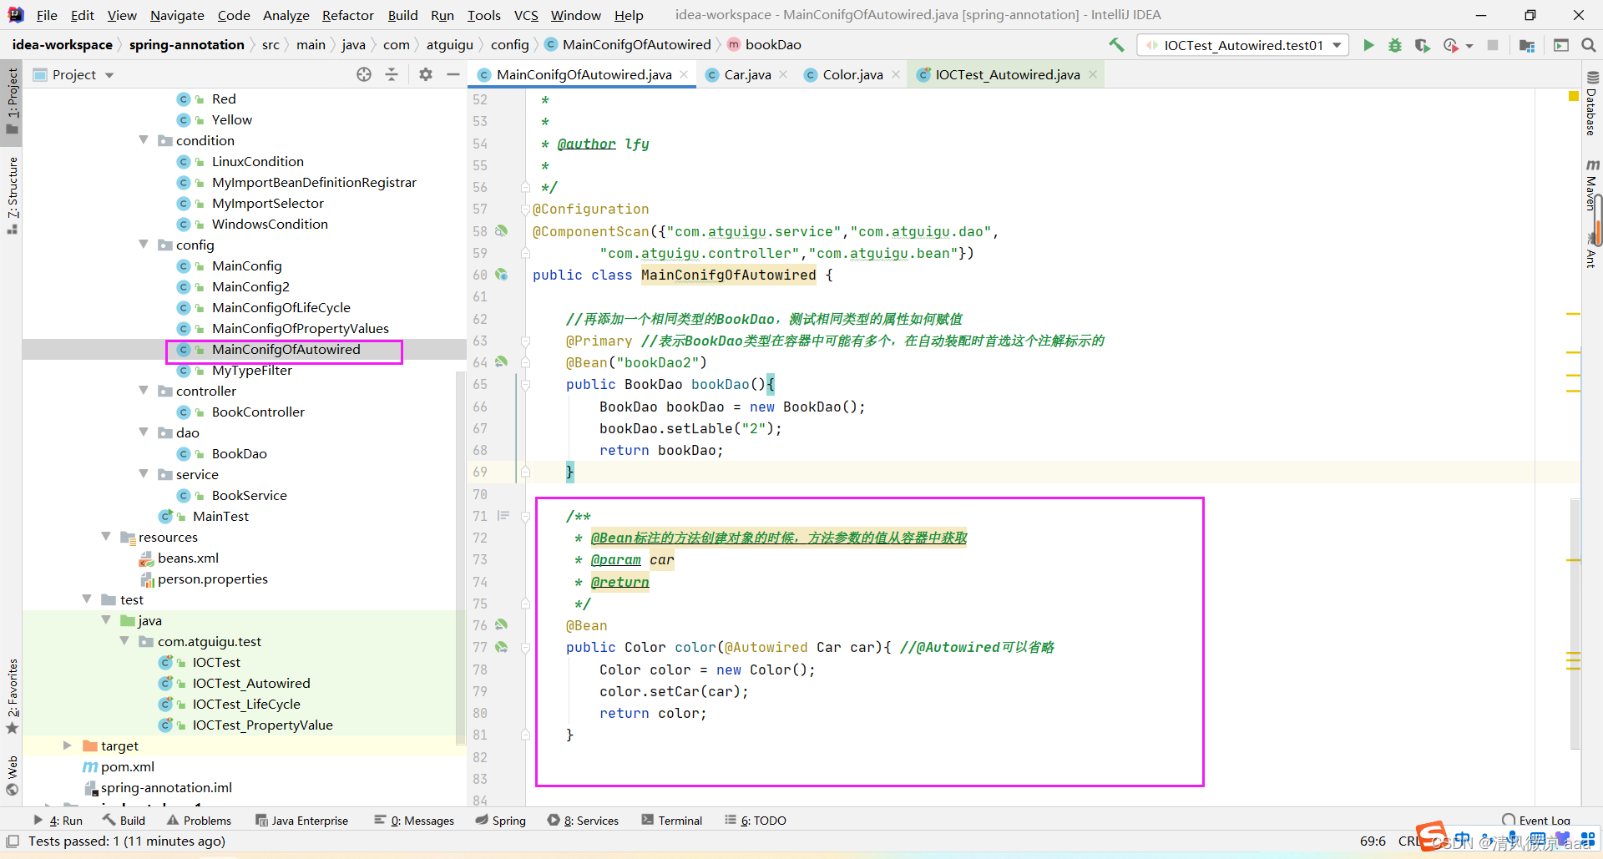The width and height of the screenshot is (1603, 859).
Task: Open the Maven tool window
Action: (1591, 184)
